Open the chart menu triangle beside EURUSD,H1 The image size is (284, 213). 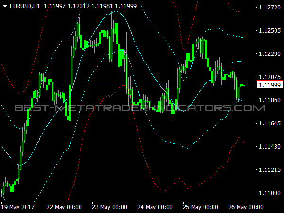click(5, 6)
